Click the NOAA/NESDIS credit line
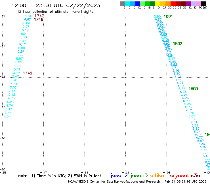The image size is (210, 184). (x=114, y=181)
